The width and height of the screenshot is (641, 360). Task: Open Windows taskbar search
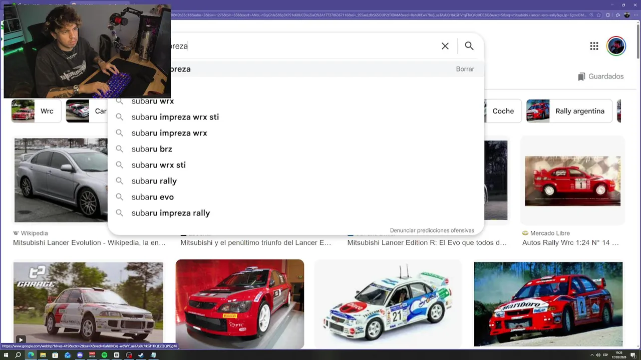click(x=18, y=355)
